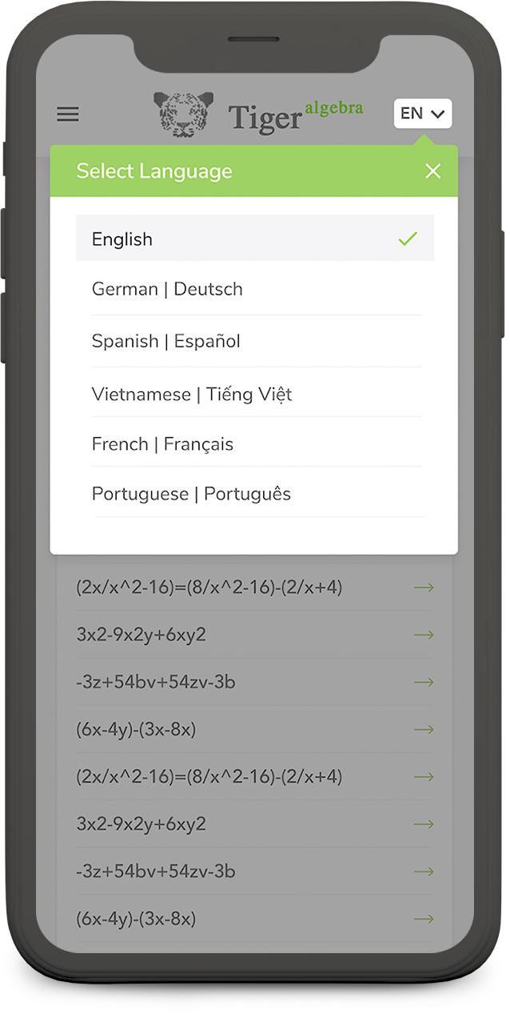Open the second 3x2-9x2y+6xy2 example
Screen dimensions: 510x1026
point(141,824)
